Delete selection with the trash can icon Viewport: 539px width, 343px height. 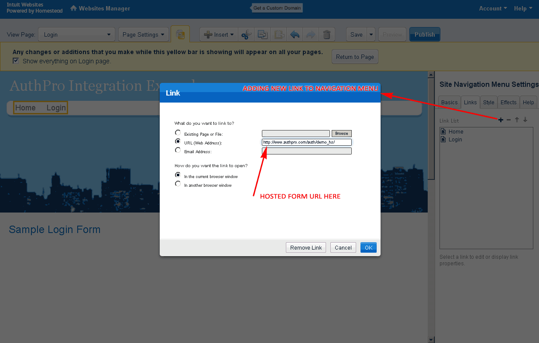(326, 34)
